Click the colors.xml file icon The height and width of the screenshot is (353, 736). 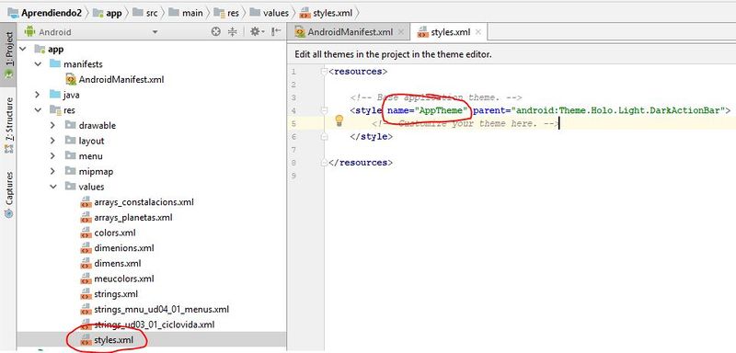(86, 233)
